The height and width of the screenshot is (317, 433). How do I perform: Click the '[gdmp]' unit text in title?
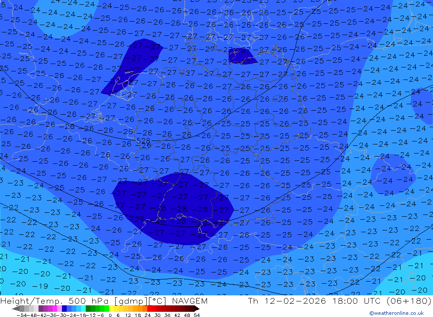[132, 301]
